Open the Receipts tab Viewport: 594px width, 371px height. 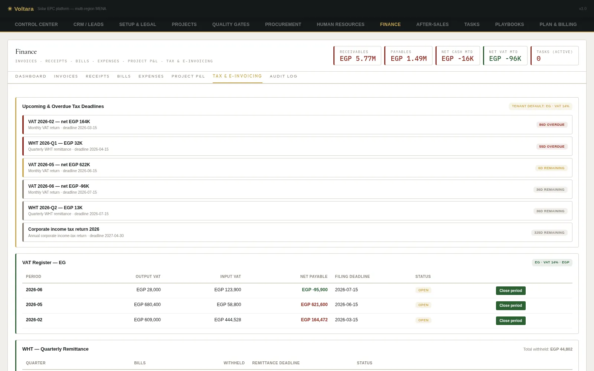pos(98,76)
